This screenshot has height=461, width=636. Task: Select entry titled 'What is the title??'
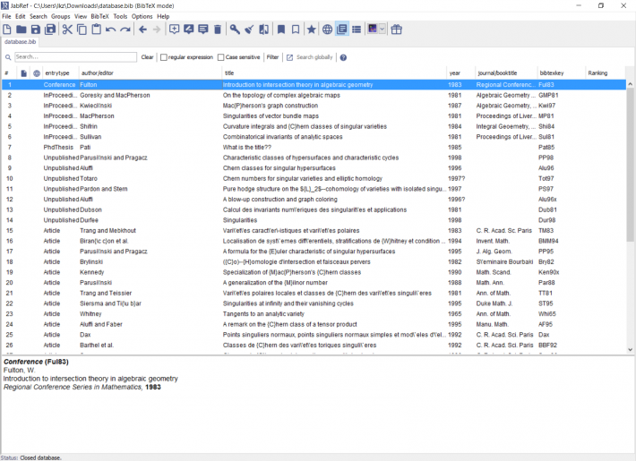click(314, 147)
